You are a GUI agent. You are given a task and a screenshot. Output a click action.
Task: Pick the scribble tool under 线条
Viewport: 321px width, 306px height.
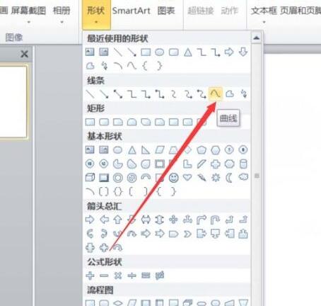click(x=243, y=94)
